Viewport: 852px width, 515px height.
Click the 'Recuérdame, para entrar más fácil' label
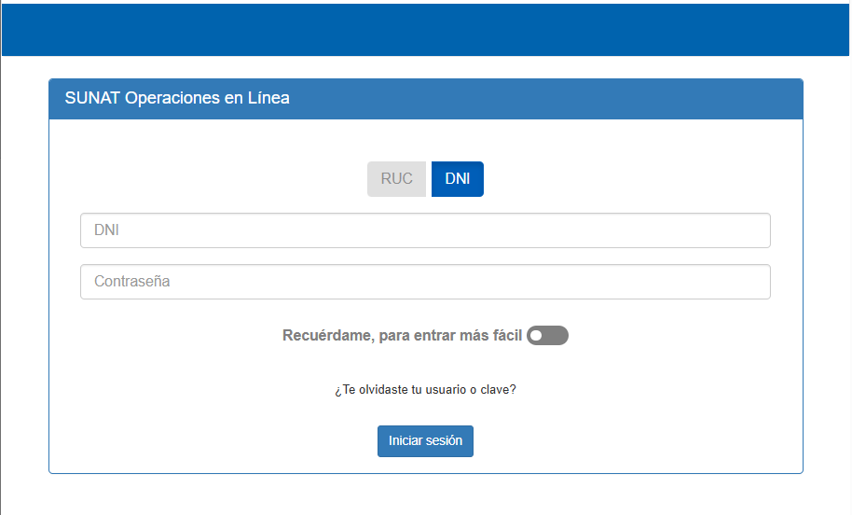coord(402,336)
